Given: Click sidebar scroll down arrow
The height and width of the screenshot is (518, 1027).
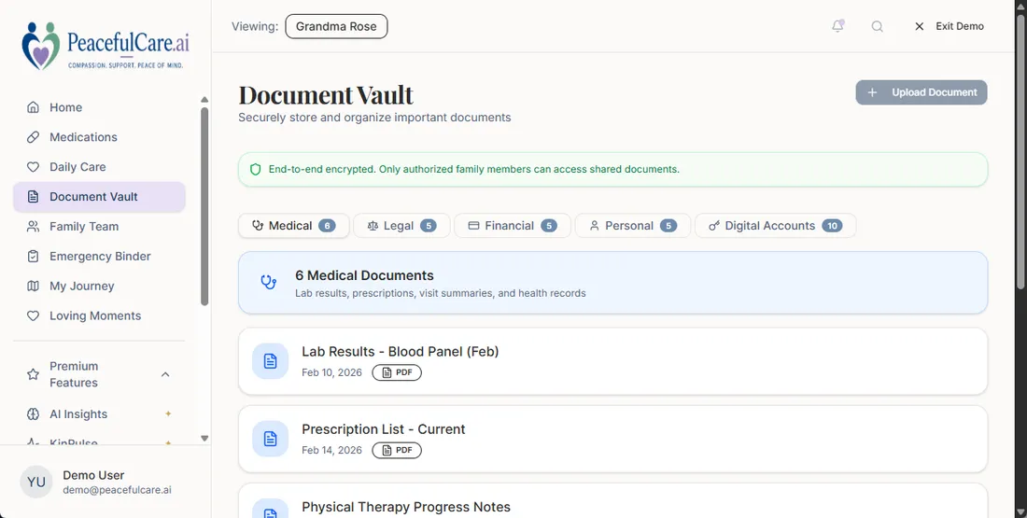Looking at the screenshot, I should tap(204, 438).
